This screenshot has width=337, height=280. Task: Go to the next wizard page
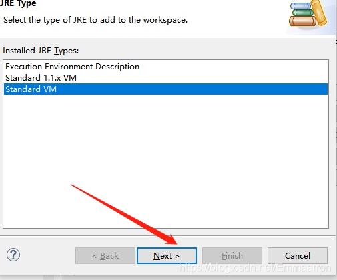(167, 255)
